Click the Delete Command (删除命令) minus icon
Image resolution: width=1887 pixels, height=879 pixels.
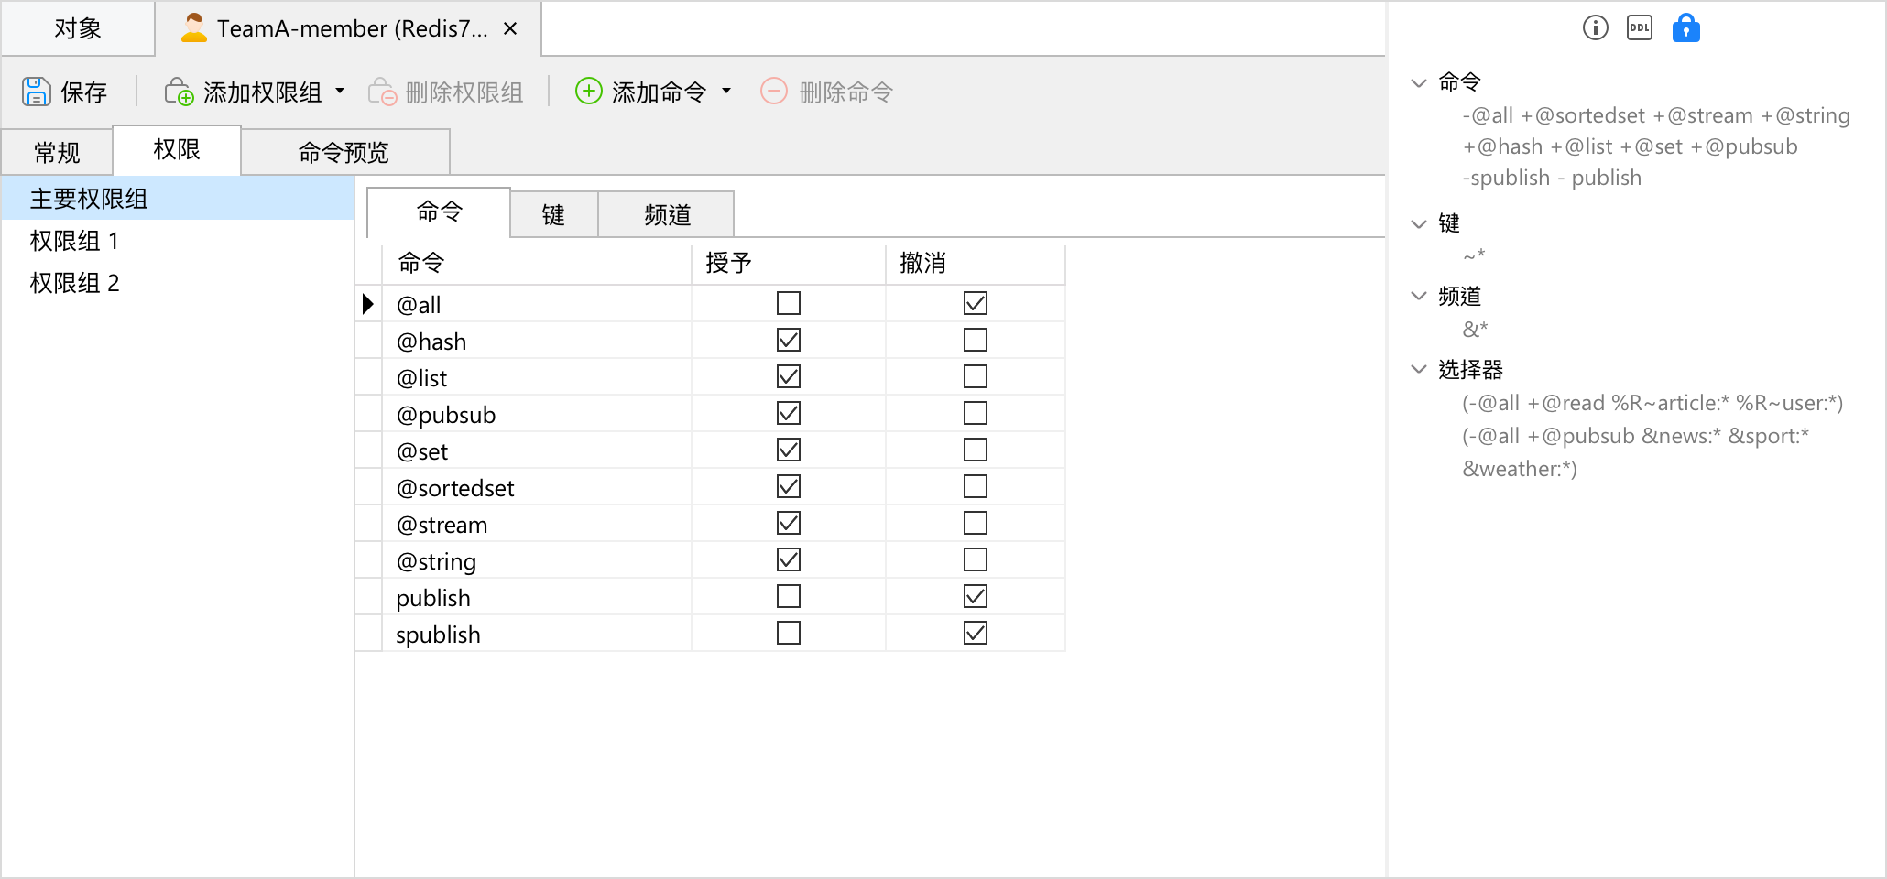[774, 91]
